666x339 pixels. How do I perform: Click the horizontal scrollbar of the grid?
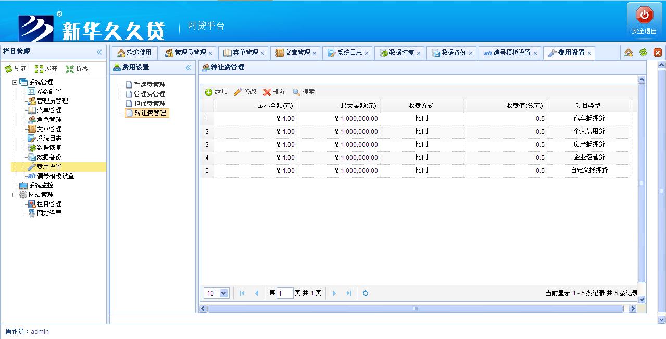click(415, 309)
